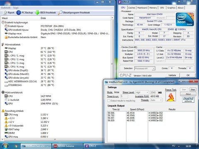Click the About button in IntelBurnTest
Image resolution: width=199 pixels, height=149 pixels.
point(188,94)
